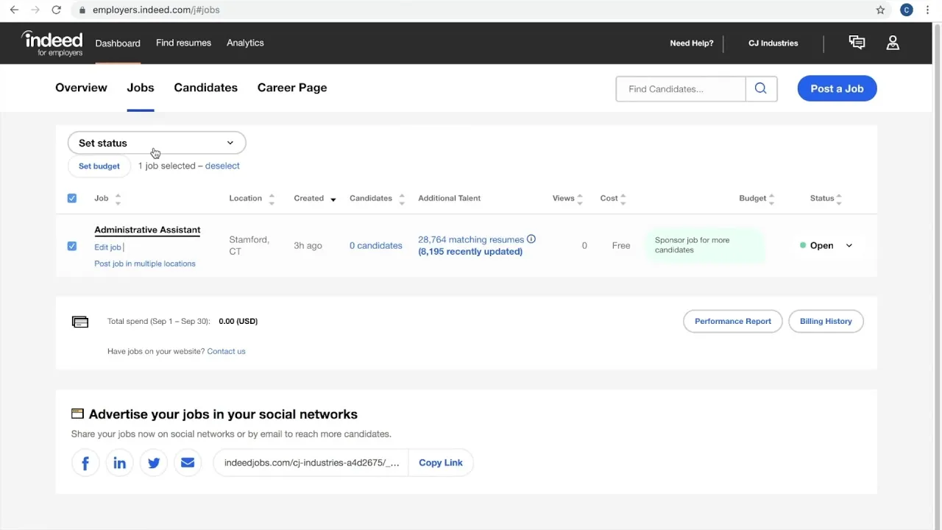The width and height of the screenshot is (942, 530).
Task: Click Edit job link
Action: point(107,247)
